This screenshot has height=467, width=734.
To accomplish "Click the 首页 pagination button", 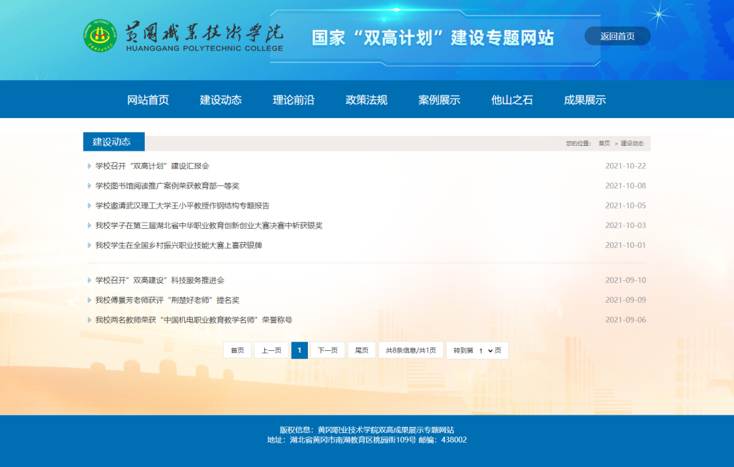I will 237,350.
